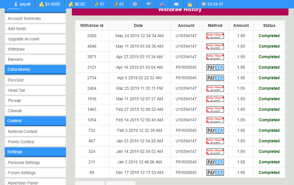Click the padlock logout icon
The width and height of the screenshot is (294, 185).
pos(190,4)
